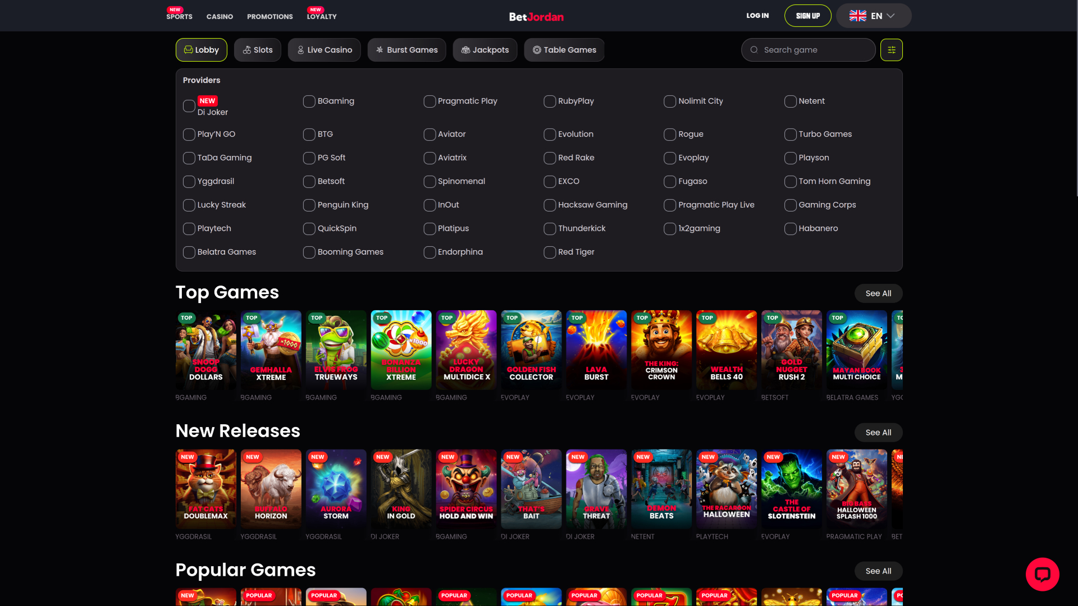Check the Di Joker provider checkbox
Image resolution: width=1078 pixels, height=606 pixels.
point(189,106)
